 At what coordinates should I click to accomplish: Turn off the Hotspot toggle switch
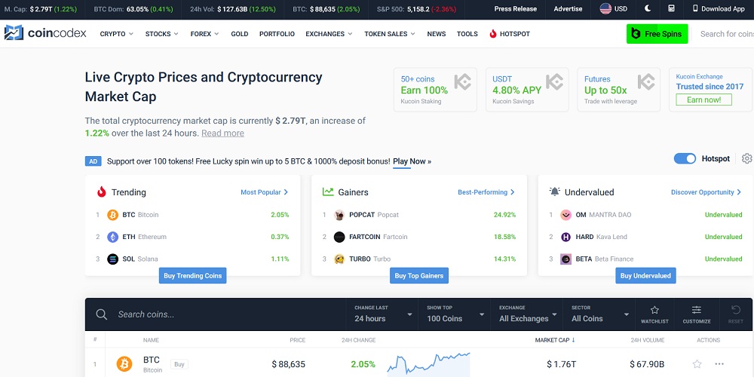pyautogui.click(x=685, y=158)
